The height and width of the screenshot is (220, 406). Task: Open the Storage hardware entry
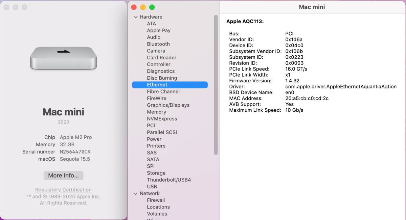(156, 173)
